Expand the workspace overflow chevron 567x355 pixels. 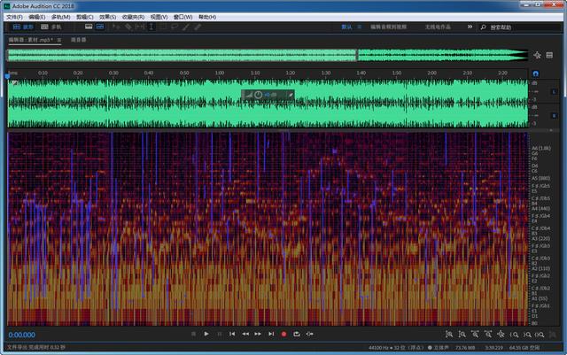470,27
